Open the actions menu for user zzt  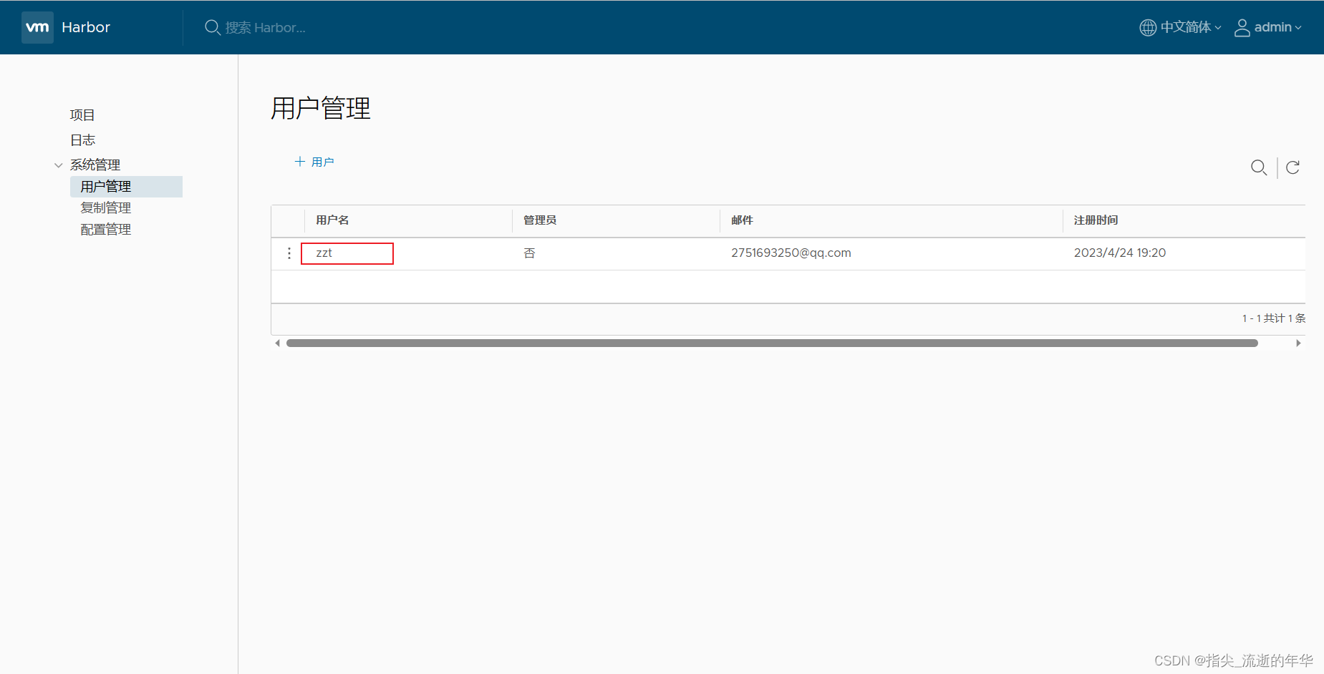click(289, 253)
